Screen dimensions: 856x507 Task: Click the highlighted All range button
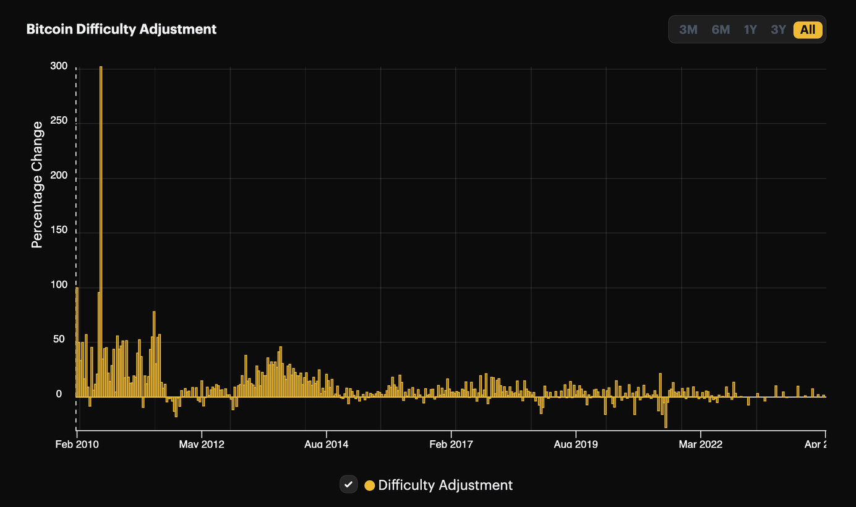807,29
